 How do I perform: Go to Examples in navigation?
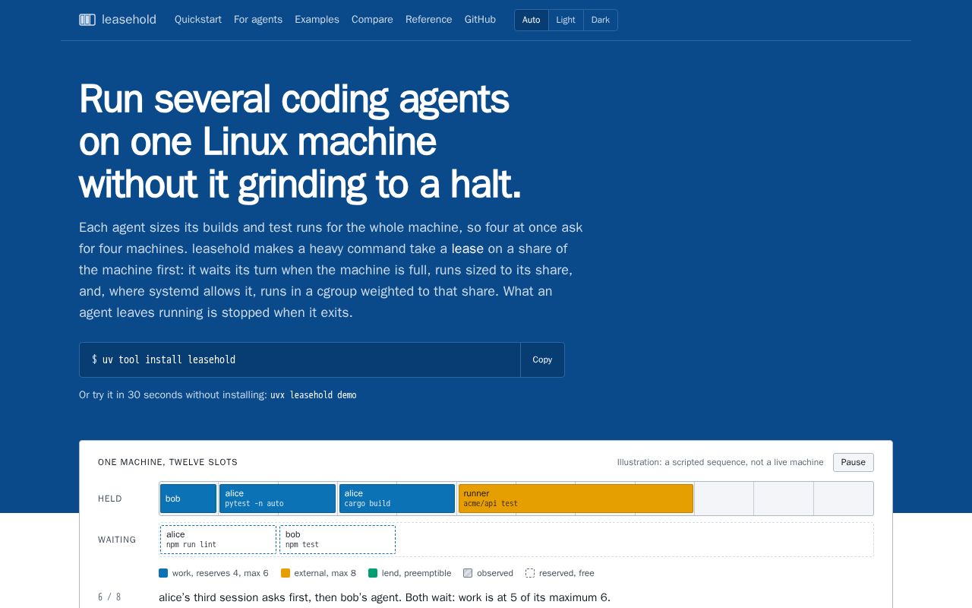point(317,20)
